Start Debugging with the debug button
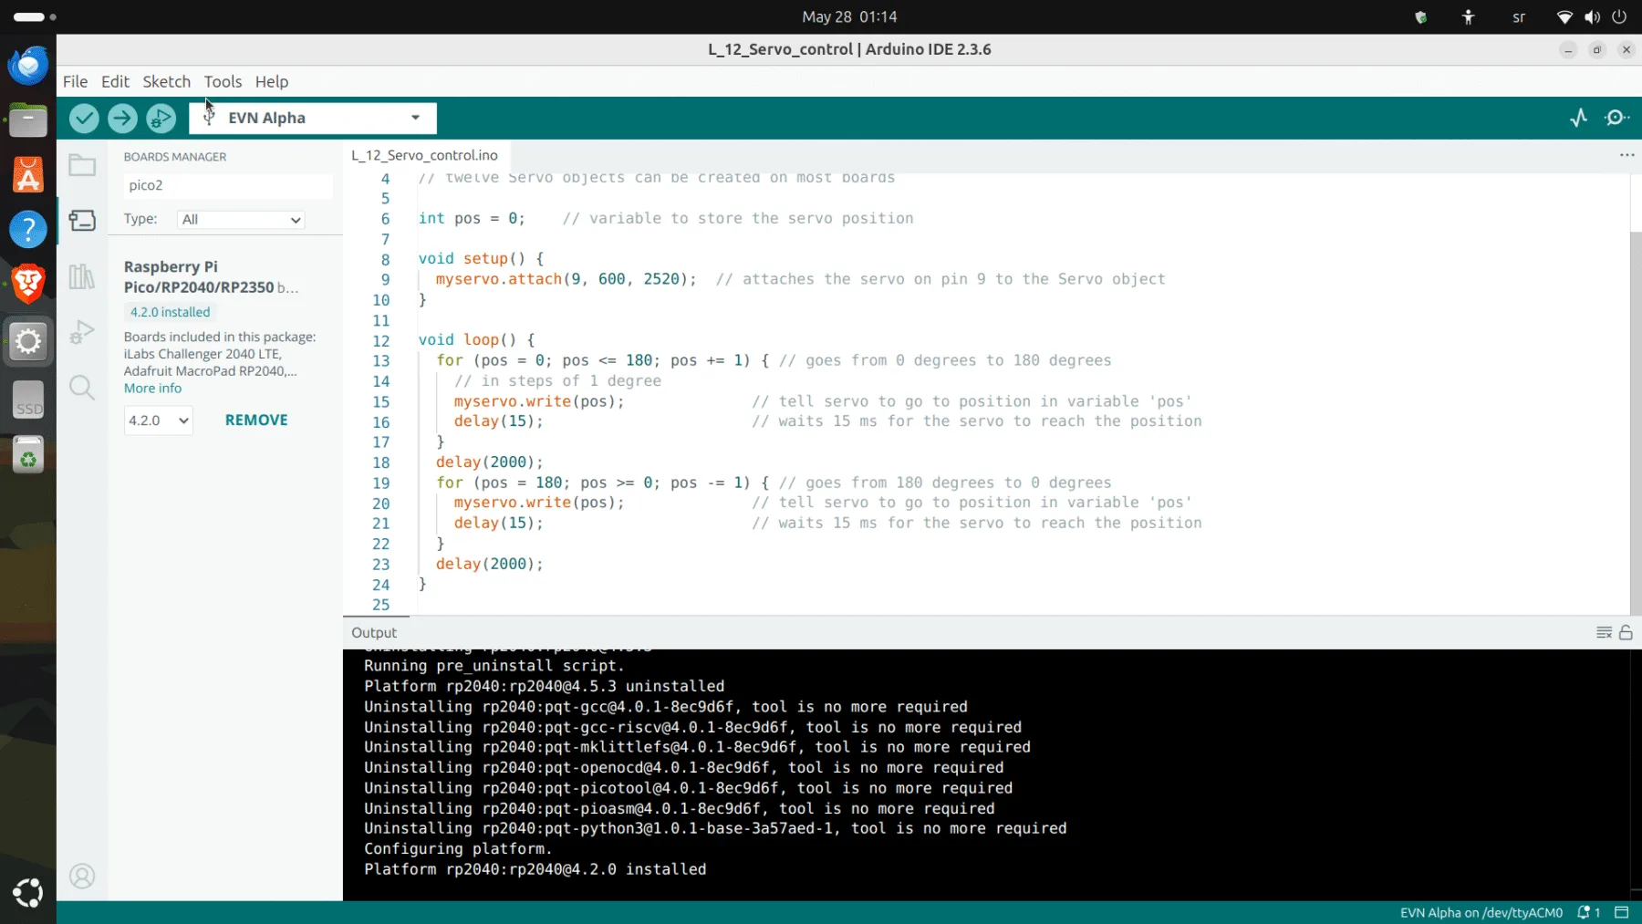The width and height of the screenshot is (1642, 924). [x=161, y=118]
